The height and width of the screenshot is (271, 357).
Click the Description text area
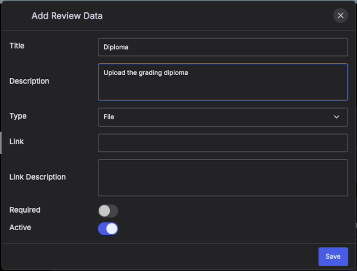(223, 82)
